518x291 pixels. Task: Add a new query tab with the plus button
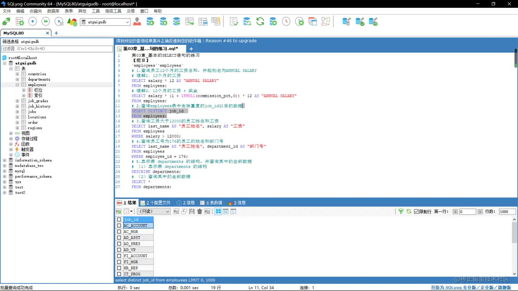(x=191, y=49)
